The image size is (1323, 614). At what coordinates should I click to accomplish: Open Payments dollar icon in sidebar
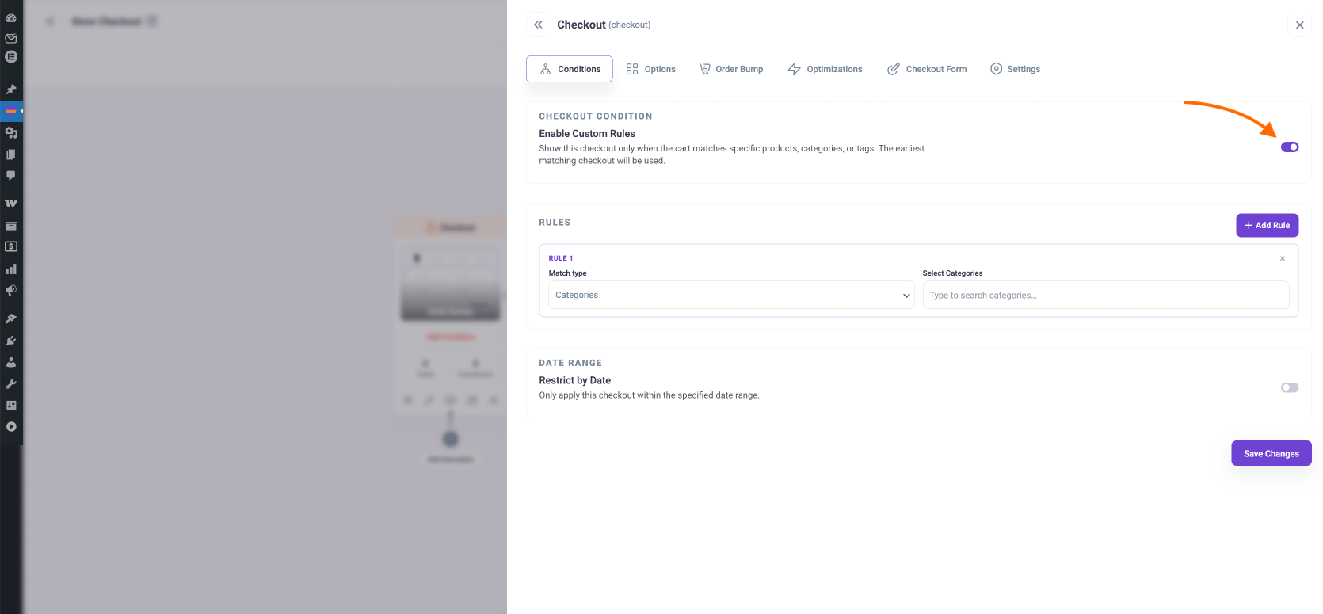click(11, 246)
